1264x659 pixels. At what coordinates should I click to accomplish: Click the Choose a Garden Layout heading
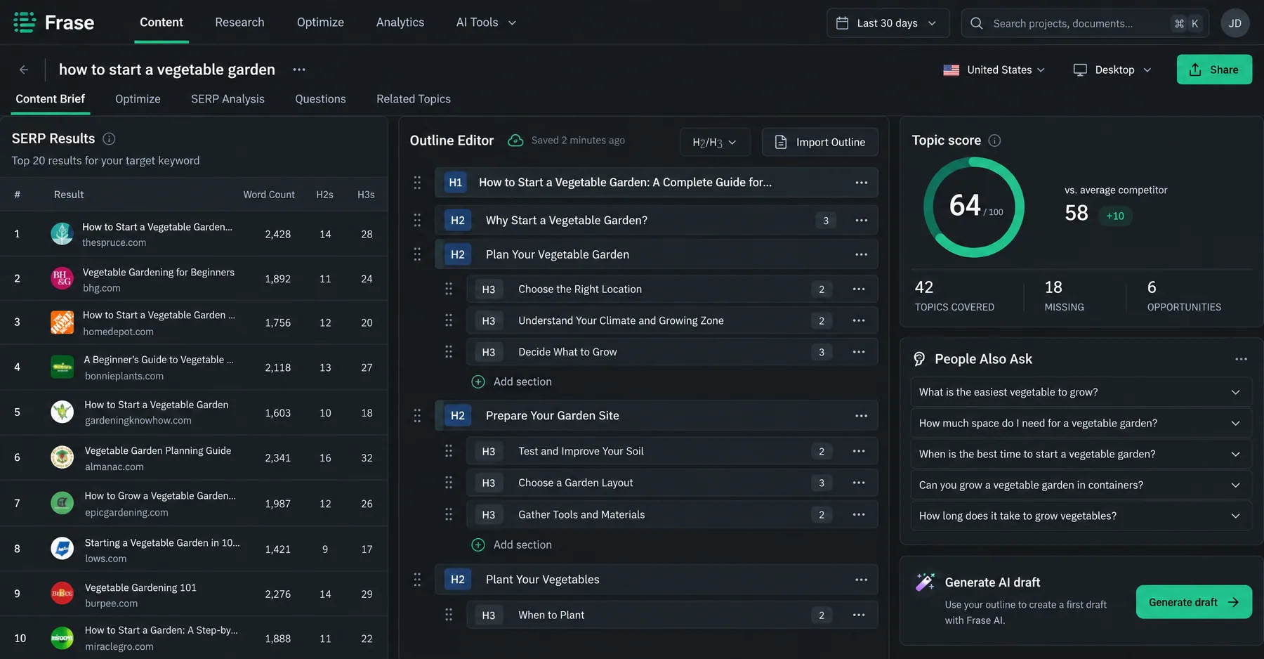(576, 483)
